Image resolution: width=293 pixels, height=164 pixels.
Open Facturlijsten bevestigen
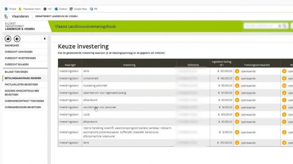21,85
